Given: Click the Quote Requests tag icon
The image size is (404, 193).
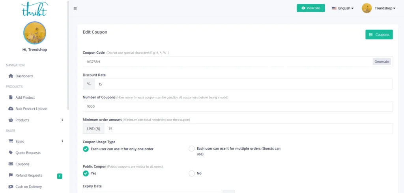Looking at the screenshot, I should point(11,153).
